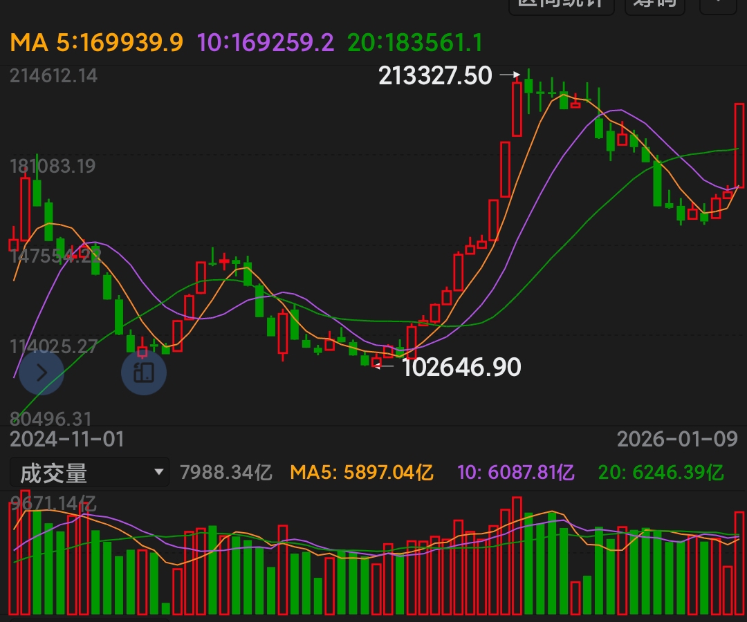Click the axis value 80496.31
The height and width of the screenshot is (622, 747).
coord(50,419)
